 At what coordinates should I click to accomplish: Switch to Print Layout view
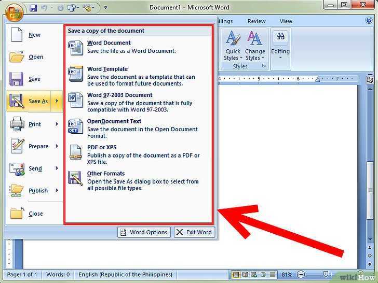click(x=236, y=275)
